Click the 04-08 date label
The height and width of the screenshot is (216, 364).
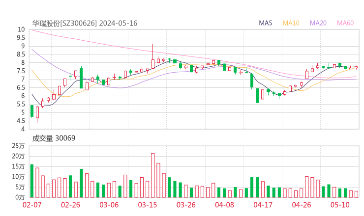pyautogui.click(x=224, y=205)
